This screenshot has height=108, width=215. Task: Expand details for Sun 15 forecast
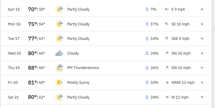(202, 9)
